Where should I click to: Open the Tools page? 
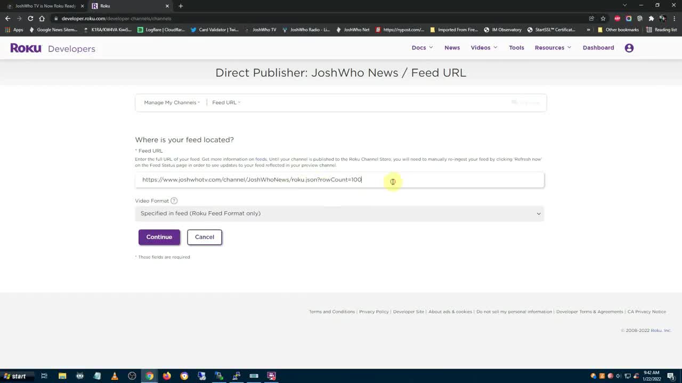516,48
